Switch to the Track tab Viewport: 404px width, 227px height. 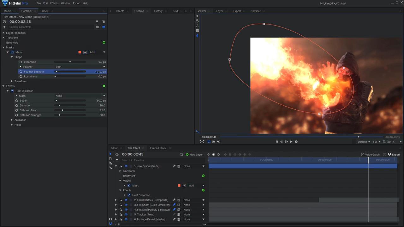[45, 11]
